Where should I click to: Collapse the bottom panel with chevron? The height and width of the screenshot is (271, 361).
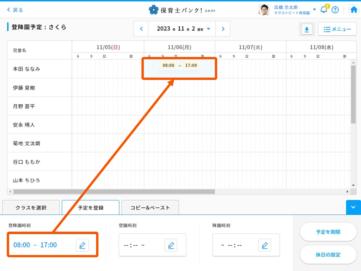point(353,207)
